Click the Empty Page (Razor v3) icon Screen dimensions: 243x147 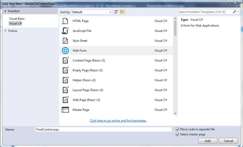pos(65,70)
